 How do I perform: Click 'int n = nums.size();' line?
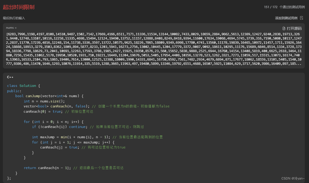click(x=44, y=101)
